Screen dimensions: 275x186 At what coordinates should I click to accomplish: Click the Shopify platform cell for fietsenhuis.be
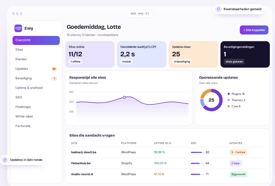pos(126,163)
